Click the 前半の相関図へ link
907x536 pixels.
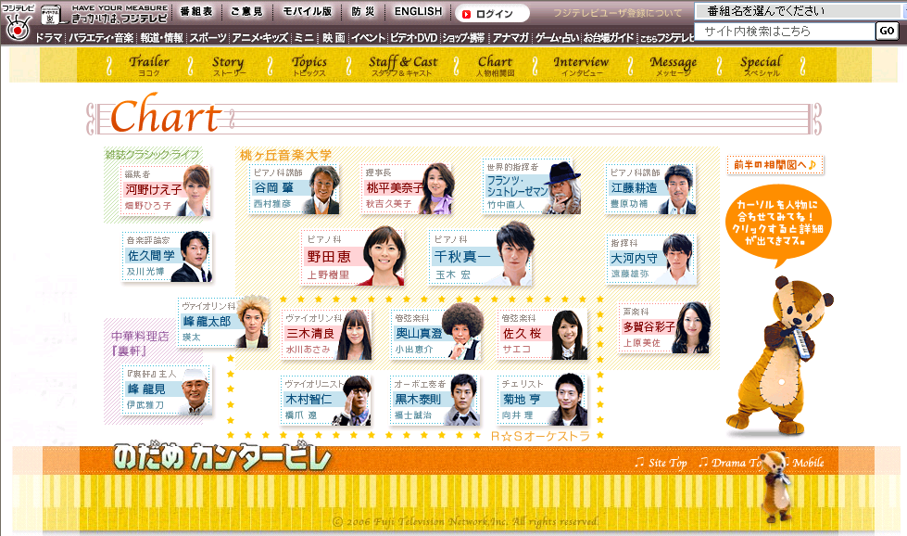[x=775, y=165]
